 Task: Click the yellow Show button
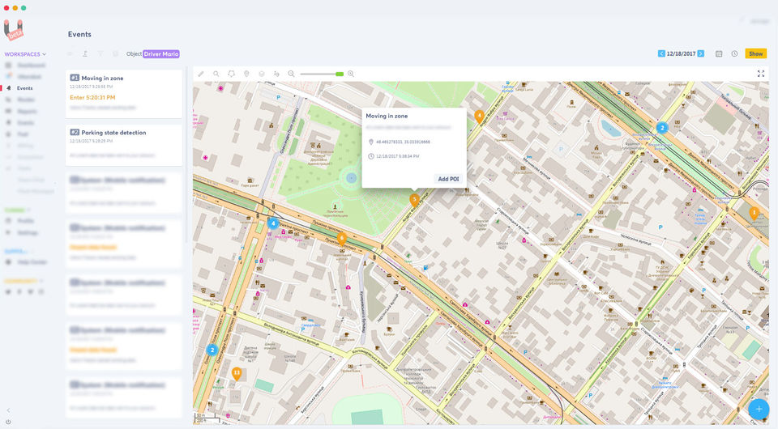(755, 53)
